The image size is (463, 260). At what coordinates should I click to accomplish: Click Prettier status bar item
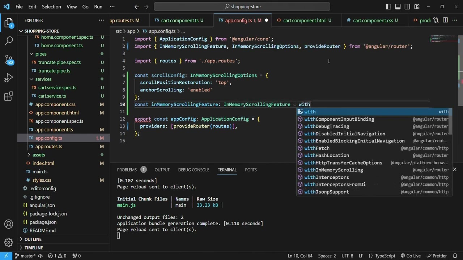pos(436,256)
